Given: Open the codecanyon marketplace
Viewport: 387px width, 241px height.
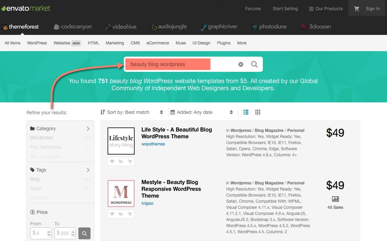Looking at the screenshot, I should 73,27.
